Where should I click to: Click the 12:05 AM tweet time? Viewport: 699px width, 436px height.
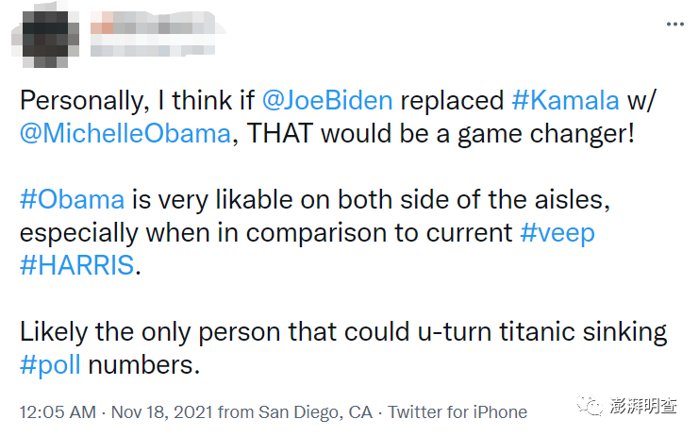pos(58,412)
